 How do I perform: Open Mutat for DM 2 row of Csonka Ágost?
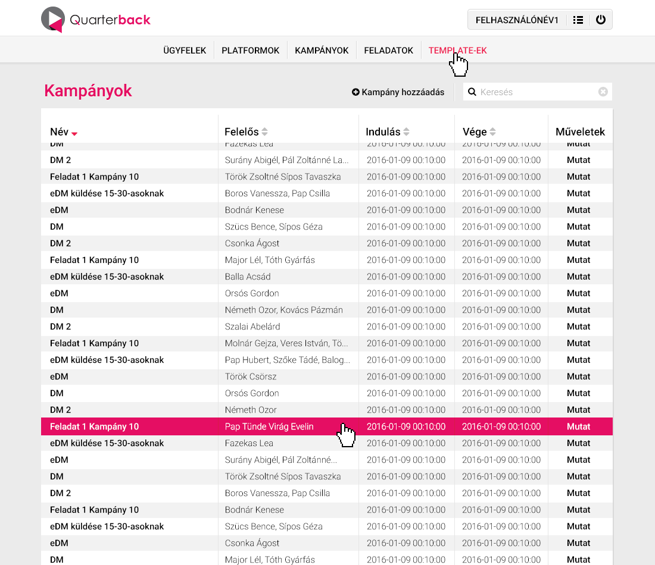(x=579, y=243)
